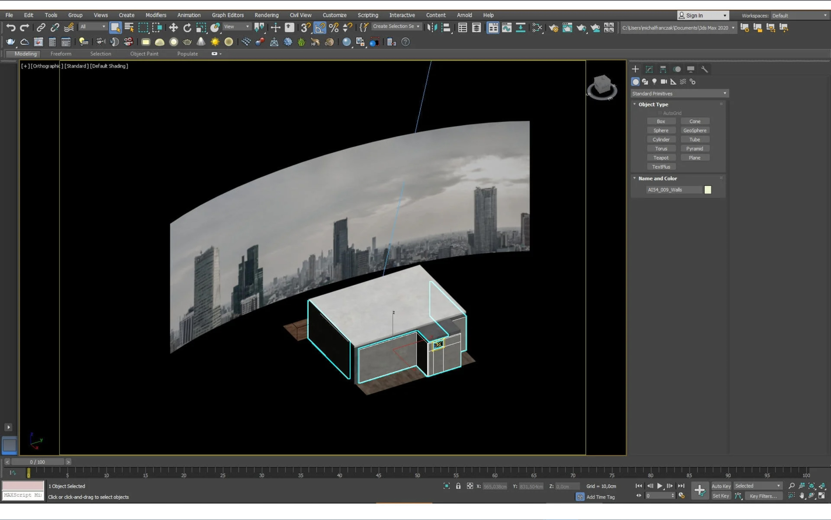
Task: Click the Cylinder primitive button
Action: pos(661,140)
